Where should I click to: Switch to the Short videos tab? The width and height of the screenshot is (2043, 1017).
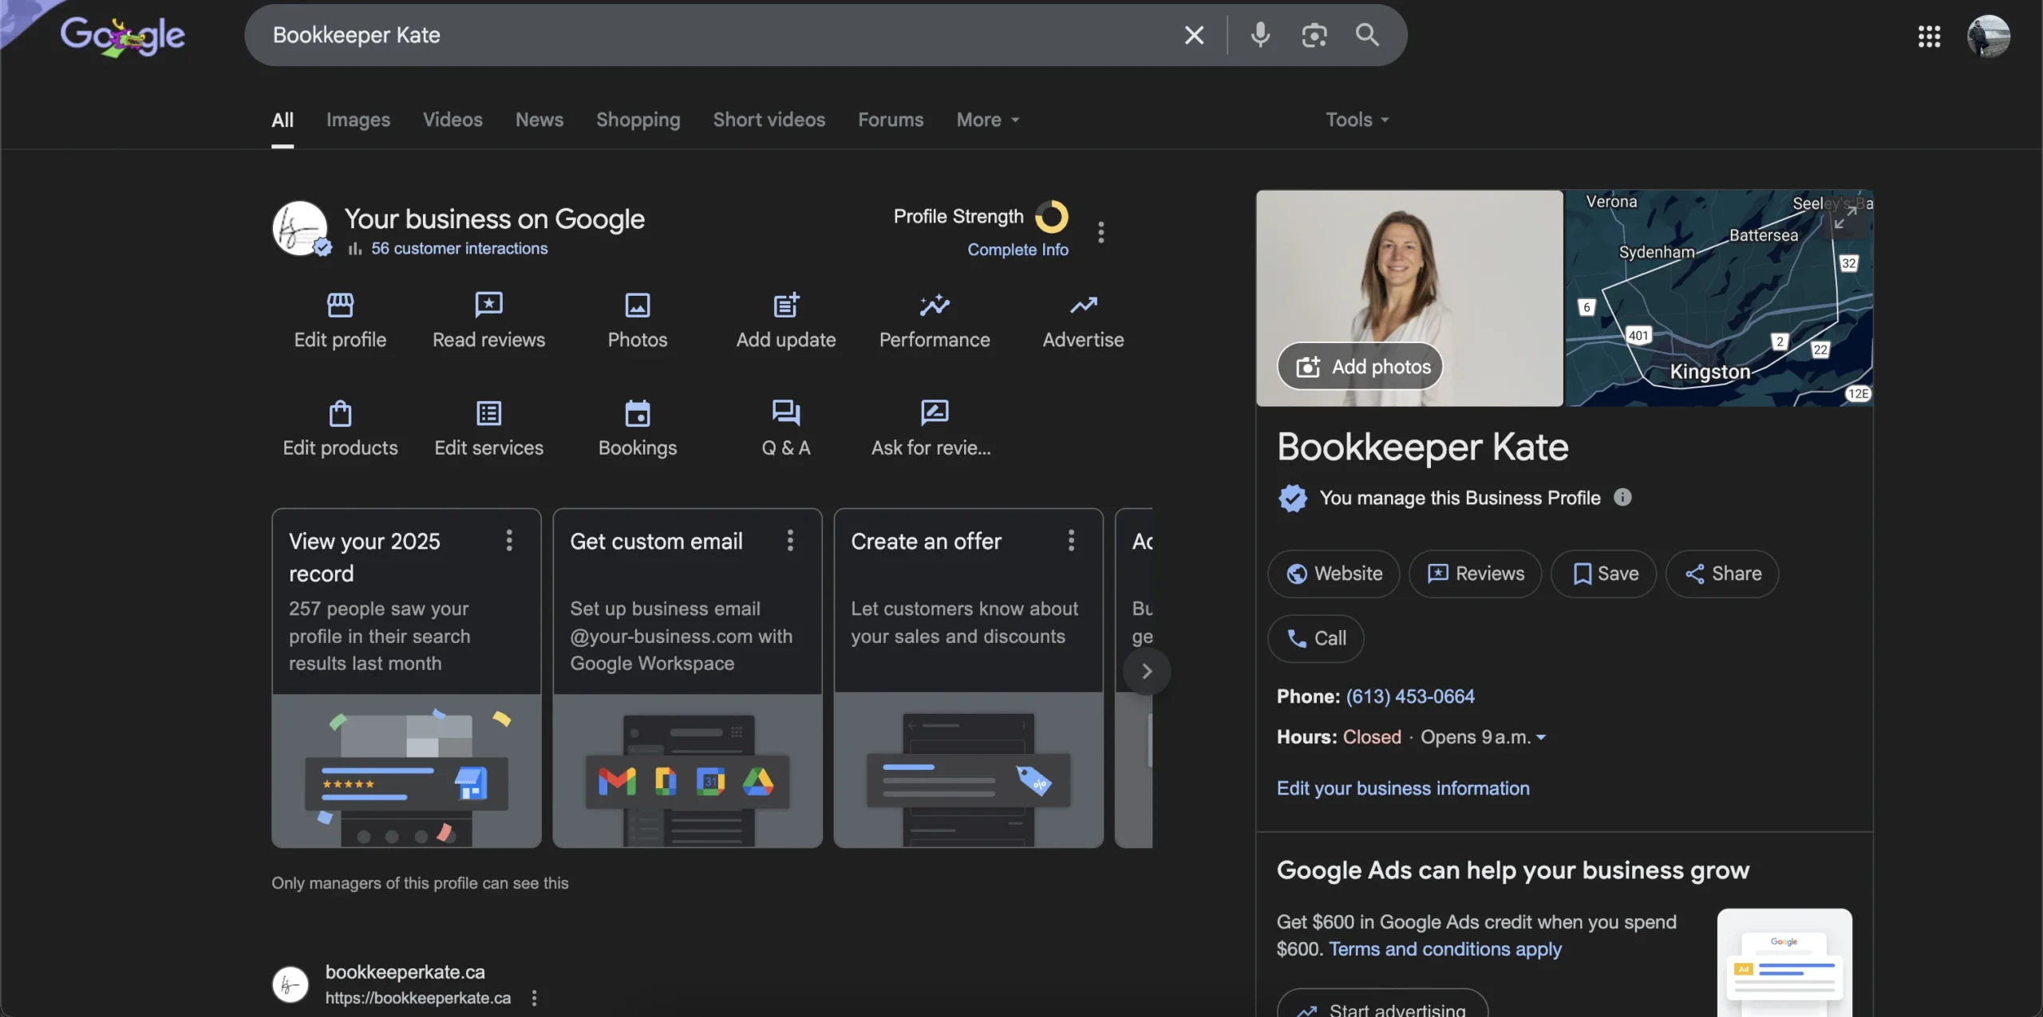(x=769, y=120)
